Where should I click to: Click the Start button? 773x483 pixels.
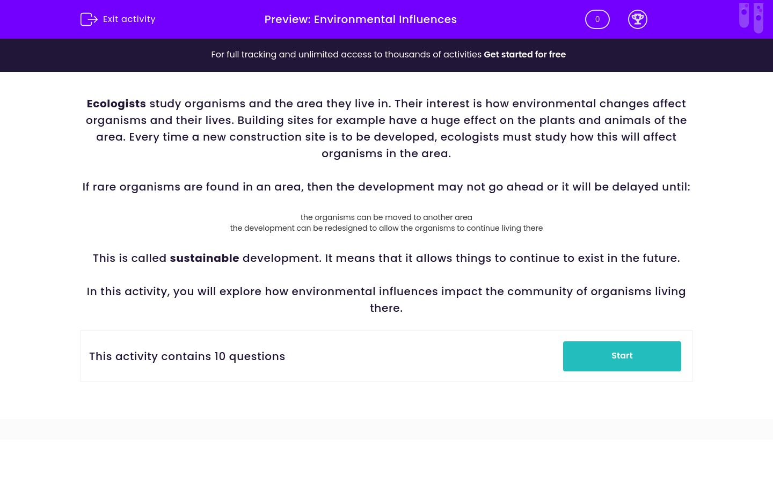tap(622, 356)
